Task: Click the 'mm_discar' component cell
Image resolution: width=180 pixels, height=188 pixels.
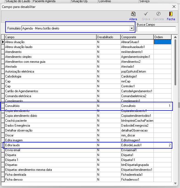Action: point(137,135)
